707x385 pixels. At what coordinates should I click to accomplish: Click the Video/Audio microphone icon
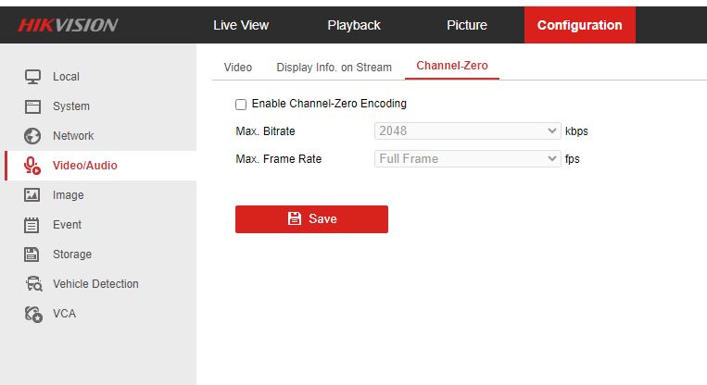[32, 166]
